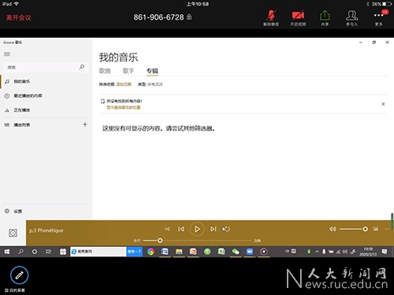Open the green 共享 share icon

point(325,17)
